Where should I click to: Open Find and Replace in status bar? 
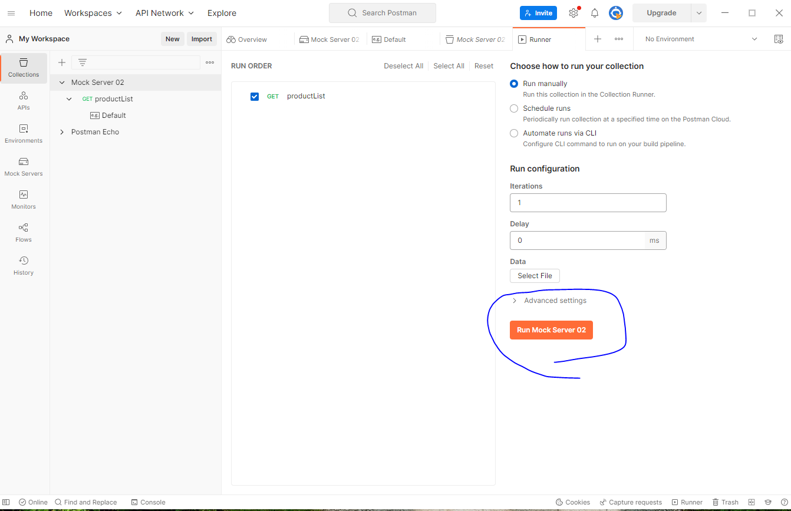pos(86,502)
